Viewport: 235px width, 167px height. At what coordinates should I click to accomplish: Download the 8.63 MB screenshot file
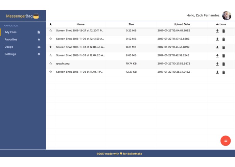click(x=217, y=56)
